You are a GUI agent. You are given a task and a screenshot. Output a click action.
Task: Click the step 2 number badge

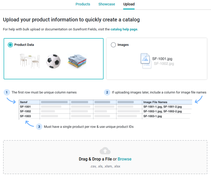click(107, 92)
